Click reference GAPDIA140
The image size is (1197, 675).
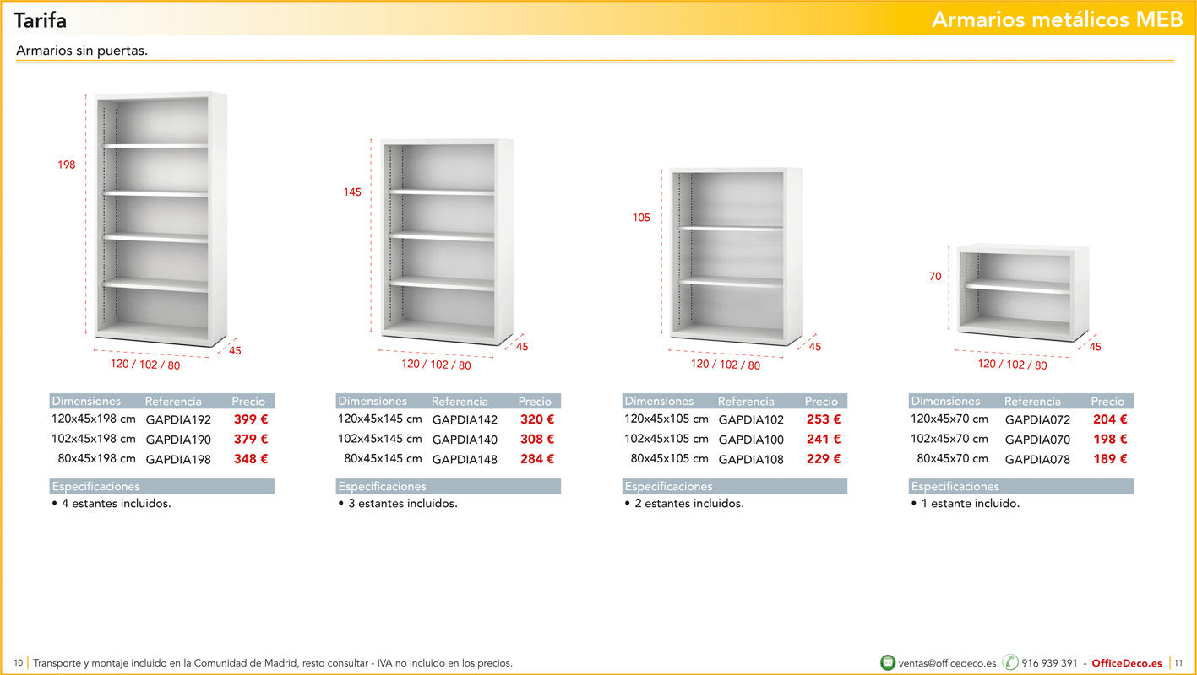coord(465,440)
